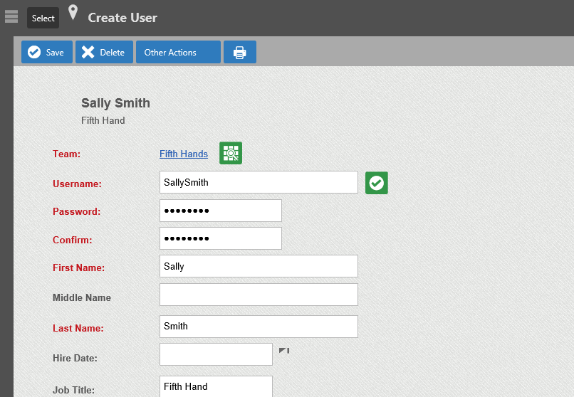Click the First Name field
The height and width of the screenshot is (397, 574).
pyautogui.click(x=259, y=266)
